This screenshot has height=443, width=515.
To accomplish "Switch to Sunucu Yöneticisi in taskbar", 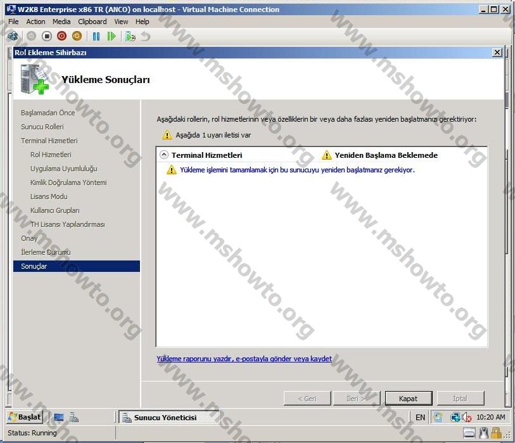I will (165, 418).
